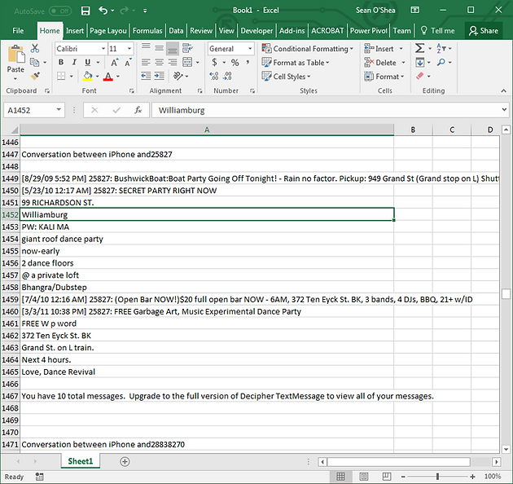
Task: Click the Insert cells button
Action: point(384,48)
